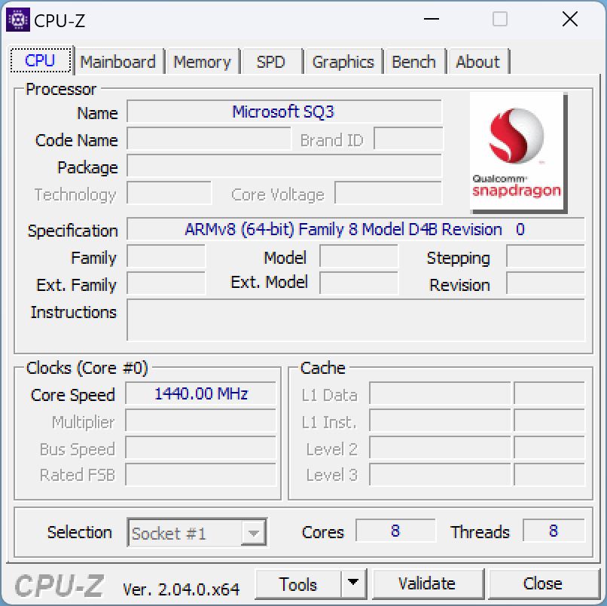Click the empty Instructions field
Screen dimensions: 607x606
pyautogui.click(x=355, y=320)
